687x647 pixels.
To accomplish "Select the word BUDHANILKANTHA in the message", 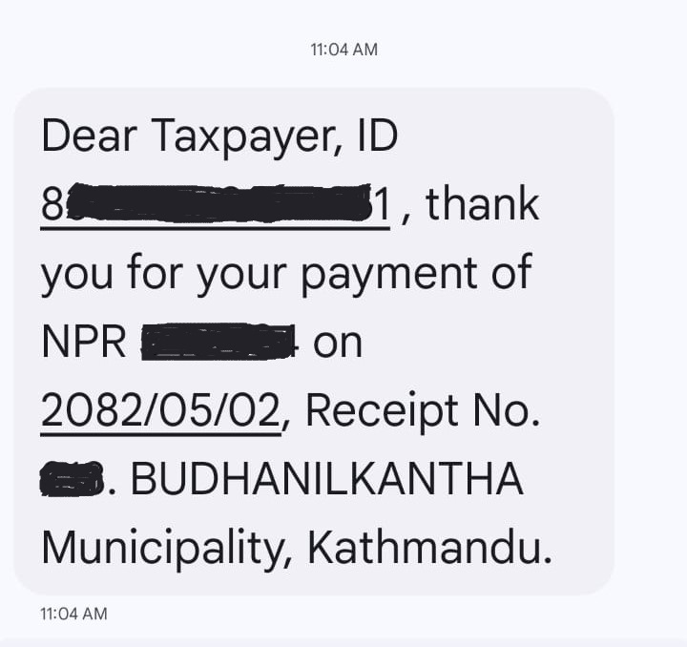I will click(x=327, y=478).
